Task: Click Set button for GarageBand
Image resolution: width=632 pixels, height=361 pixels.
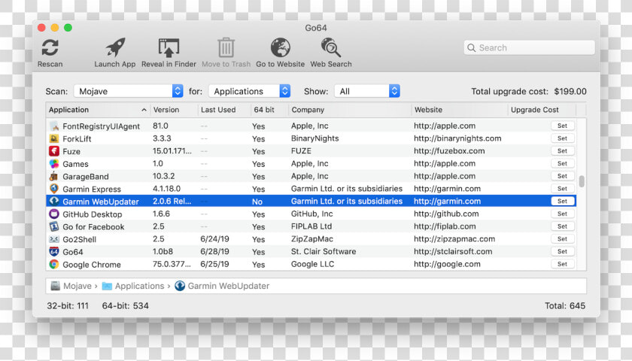Action: coord(562,176)
